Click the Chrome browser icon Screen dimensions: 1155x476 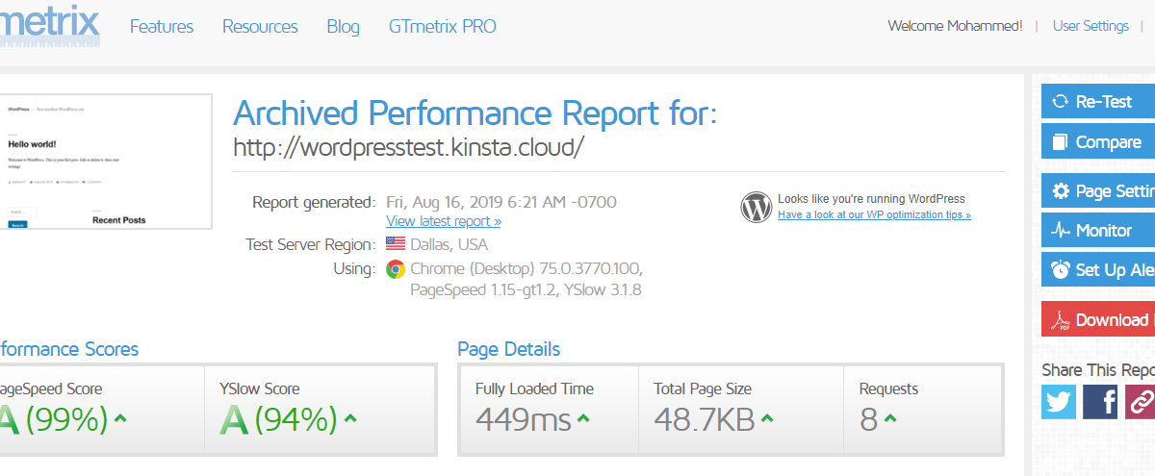pos(396,269)
